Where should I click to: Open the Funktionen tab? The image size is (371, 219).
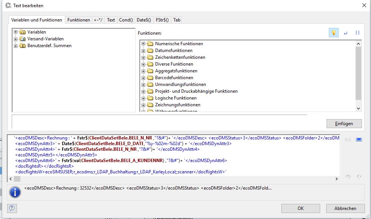79,20
